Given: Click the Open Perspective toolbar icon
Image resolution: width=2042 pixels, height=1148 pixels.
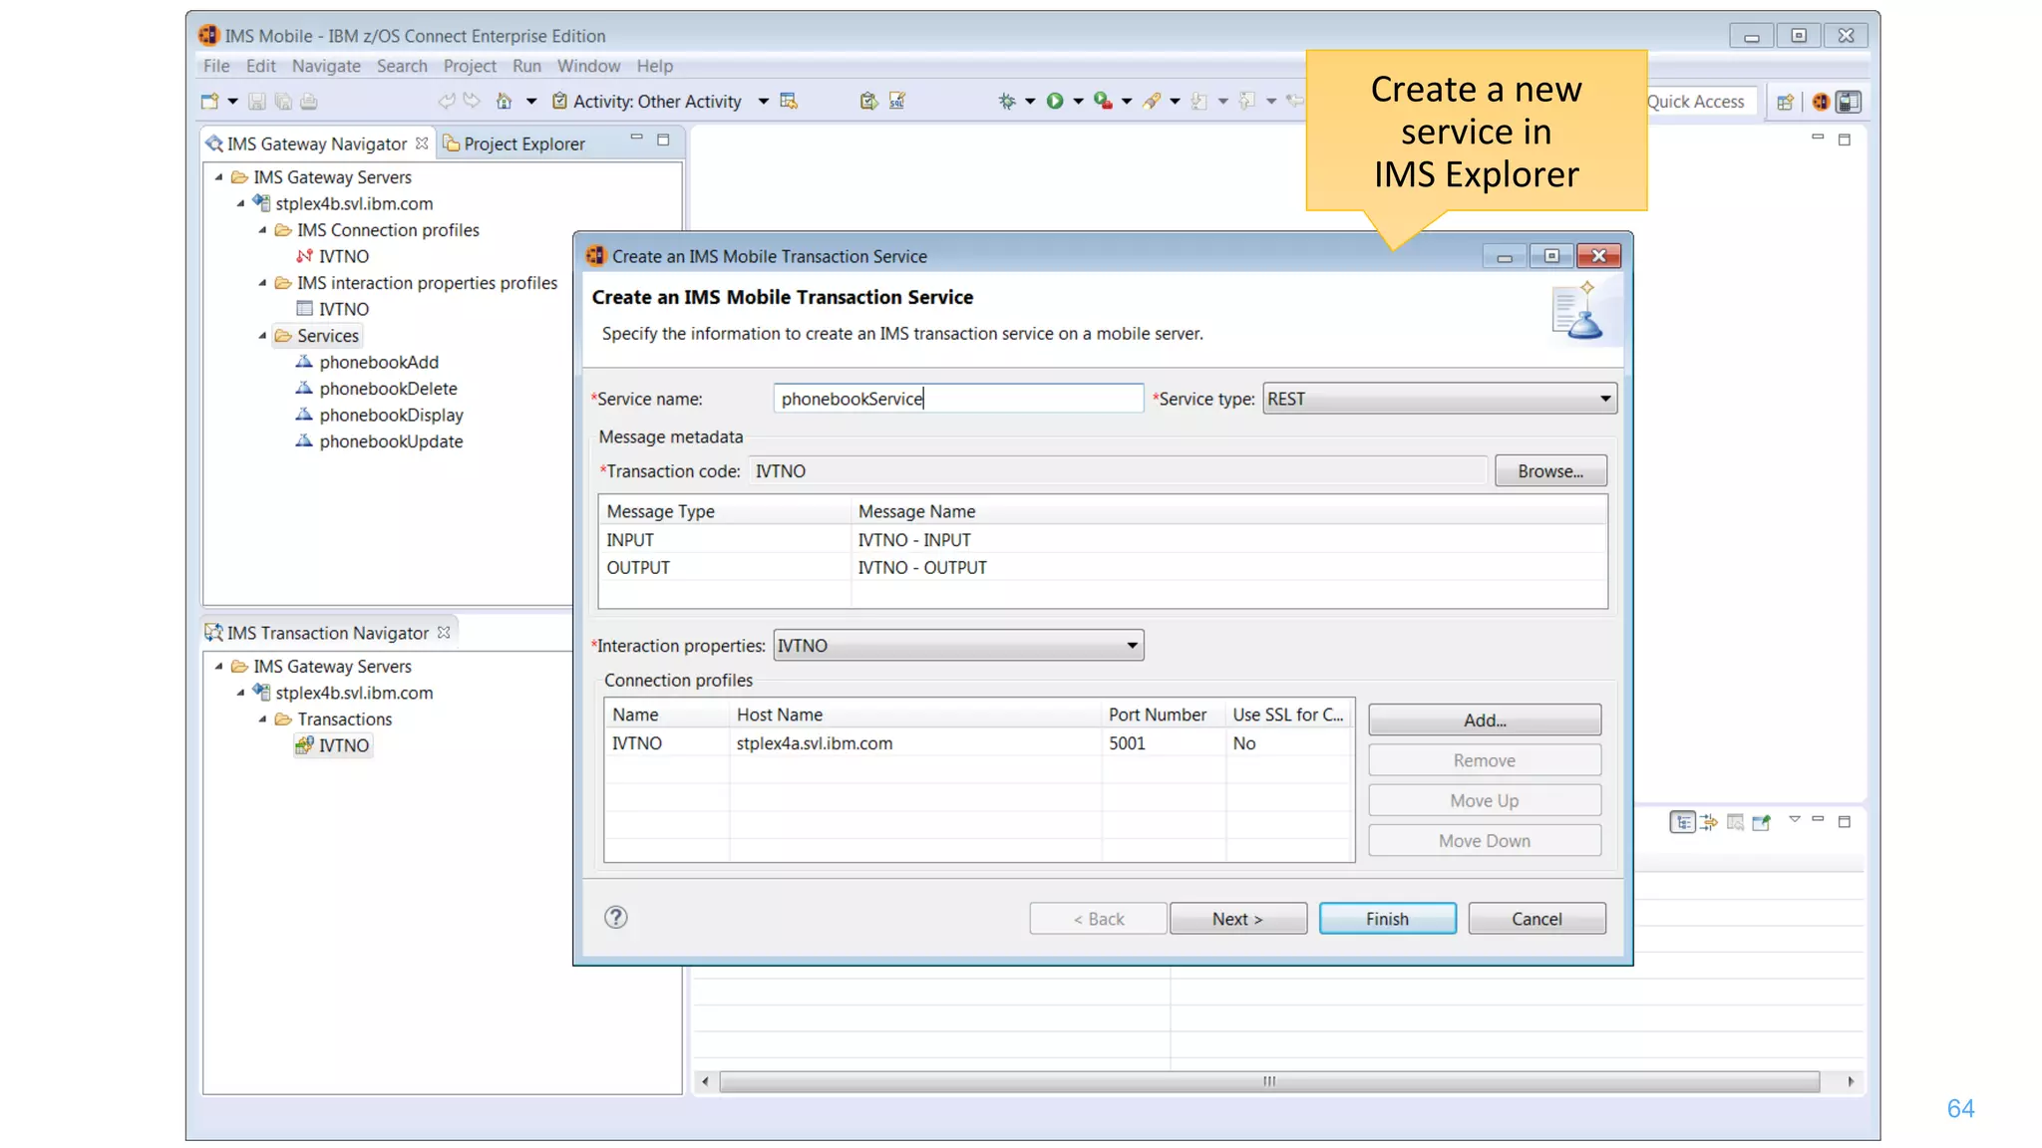Looking at the screenshot, I should [1785, 102].
